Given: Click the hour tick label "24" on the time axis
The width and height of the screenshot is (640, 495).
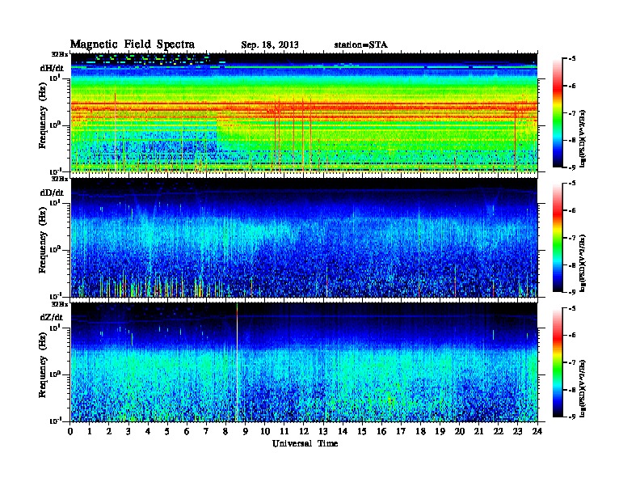Looking at the screenshot, I should pos(537,431).
